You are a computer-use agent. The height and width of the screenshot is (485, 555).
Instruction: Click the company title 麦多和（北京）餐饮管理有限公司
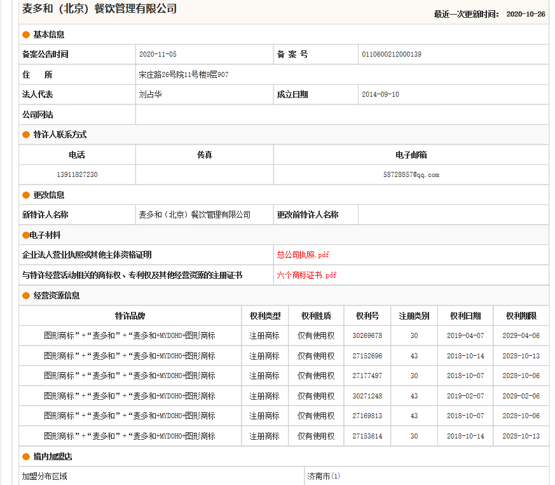[x=100, y=9]
